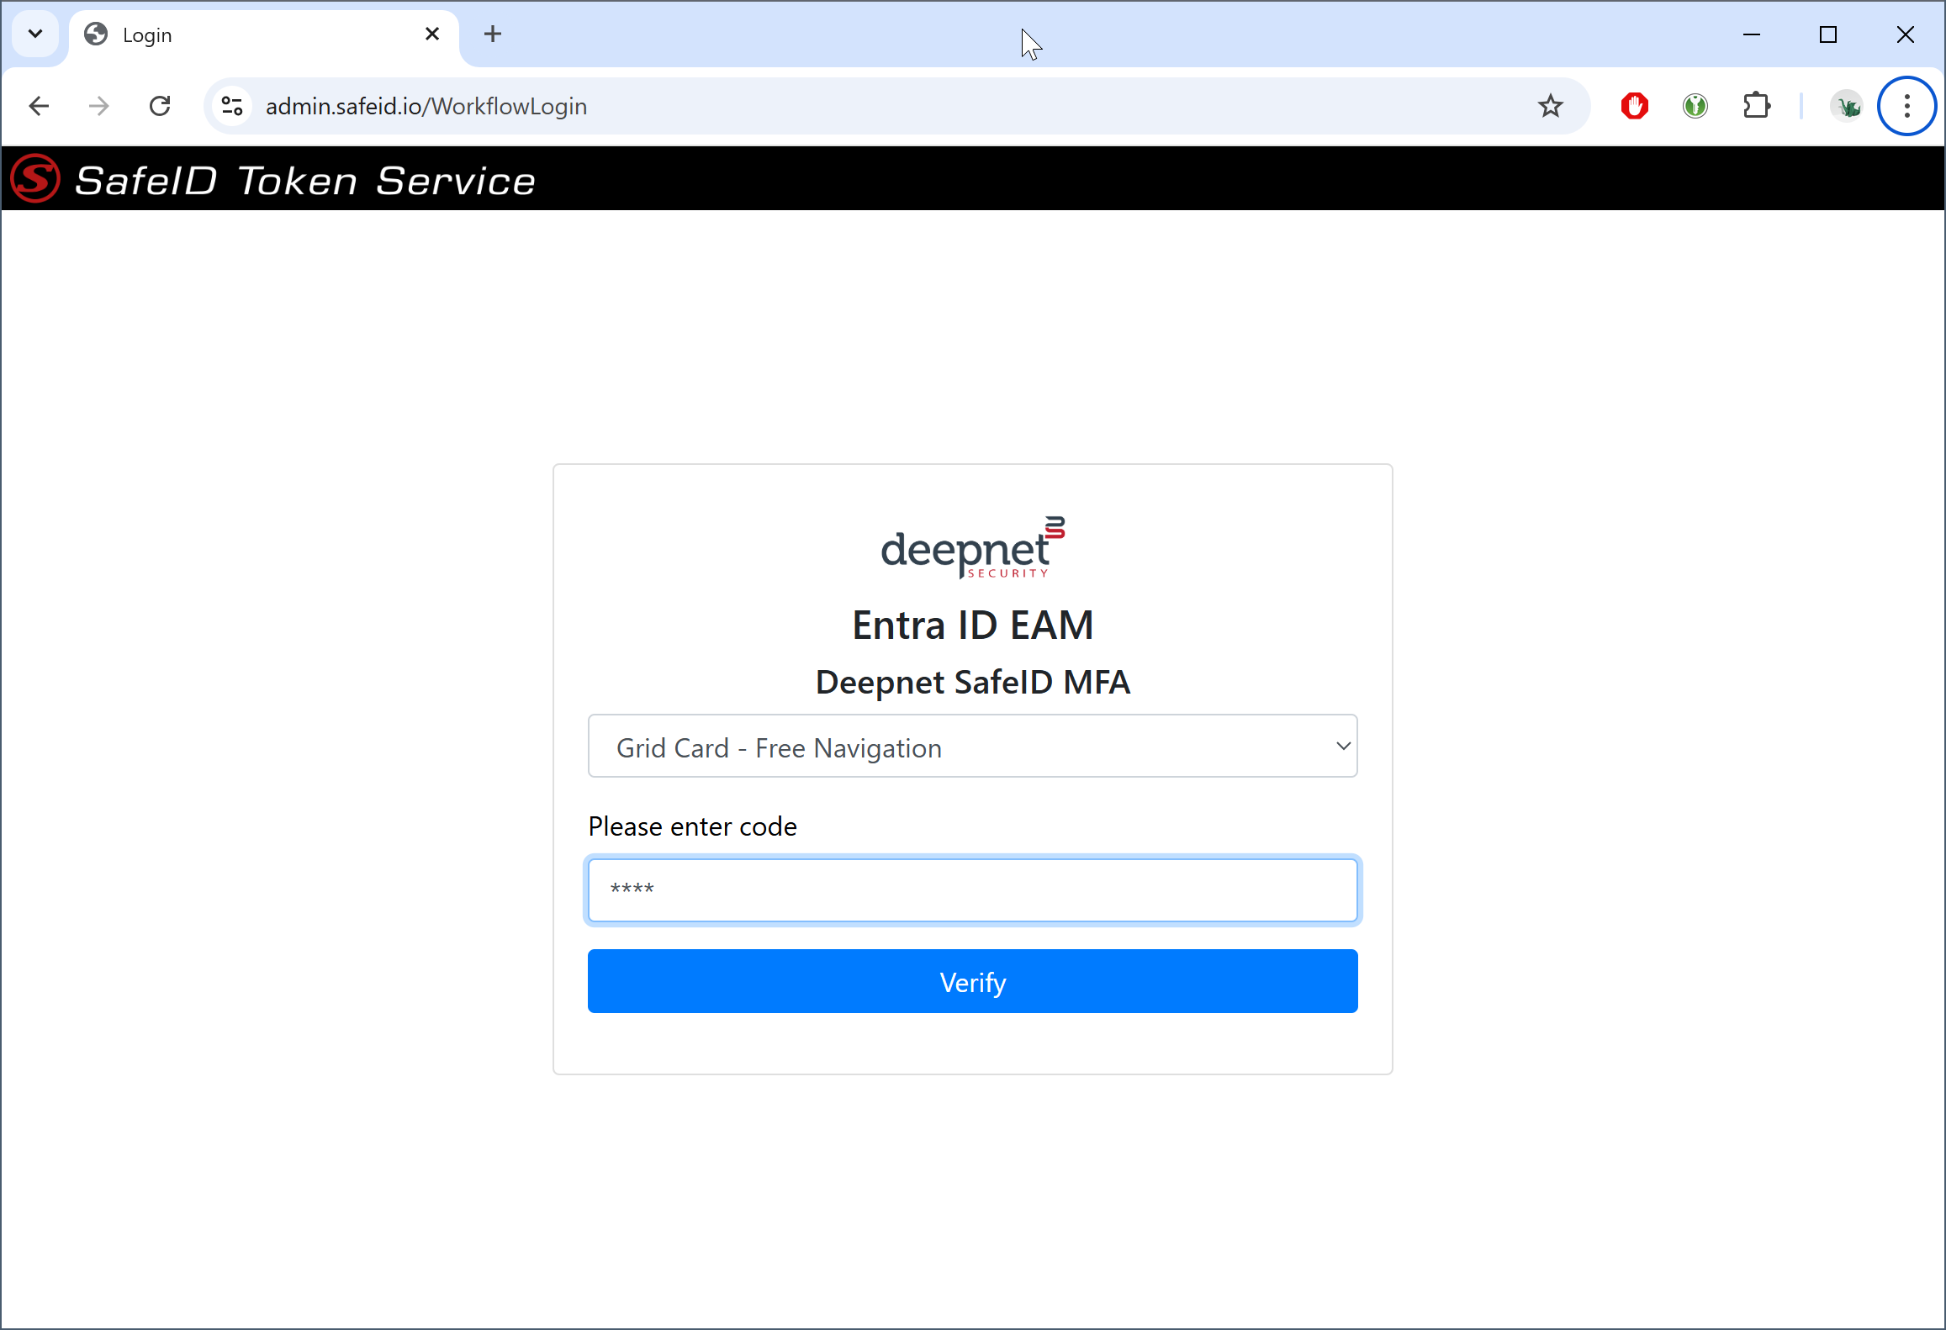Close the Login tab
The image size is (1946, 1330).
432,34
